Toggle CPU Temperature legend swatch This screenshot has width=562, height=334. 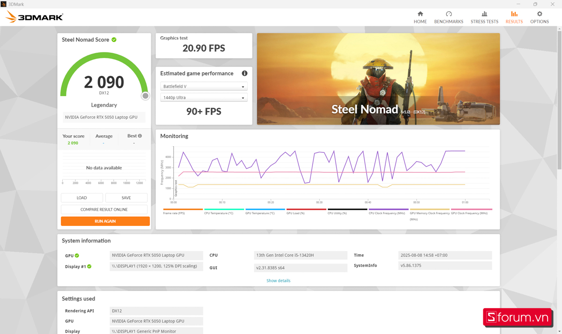[224, 209]
